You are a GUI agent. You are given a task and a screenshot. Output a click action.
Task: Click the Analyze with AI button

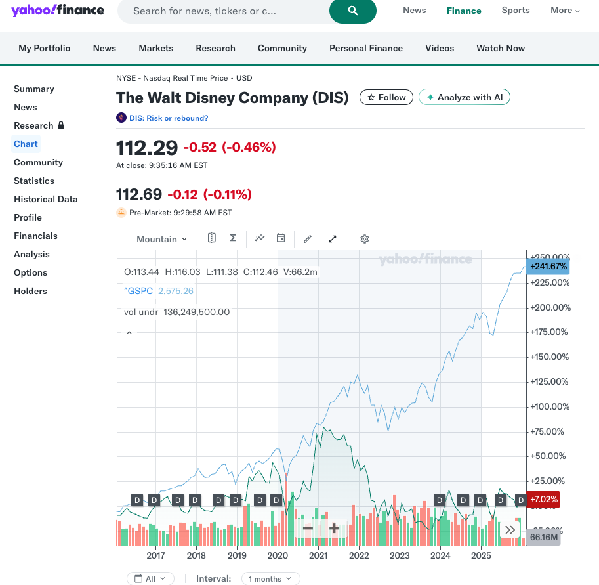coord(464,97)
